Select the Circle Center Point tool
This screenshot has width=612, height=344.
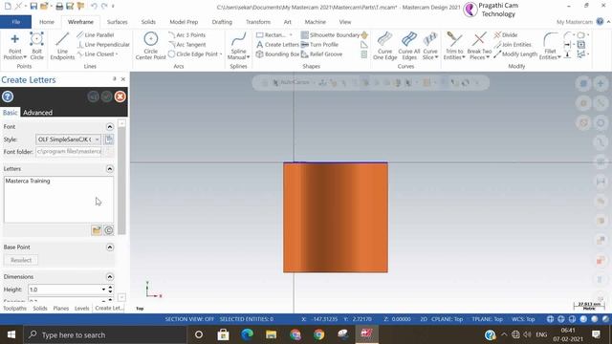(151, 46)
